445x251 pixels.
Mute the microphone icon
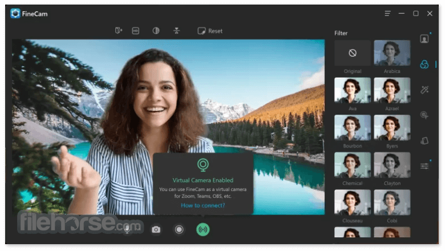(127, 229)
